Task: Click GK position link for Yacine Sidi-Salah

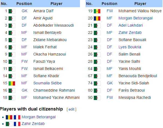Action: [x=110, y=83]
